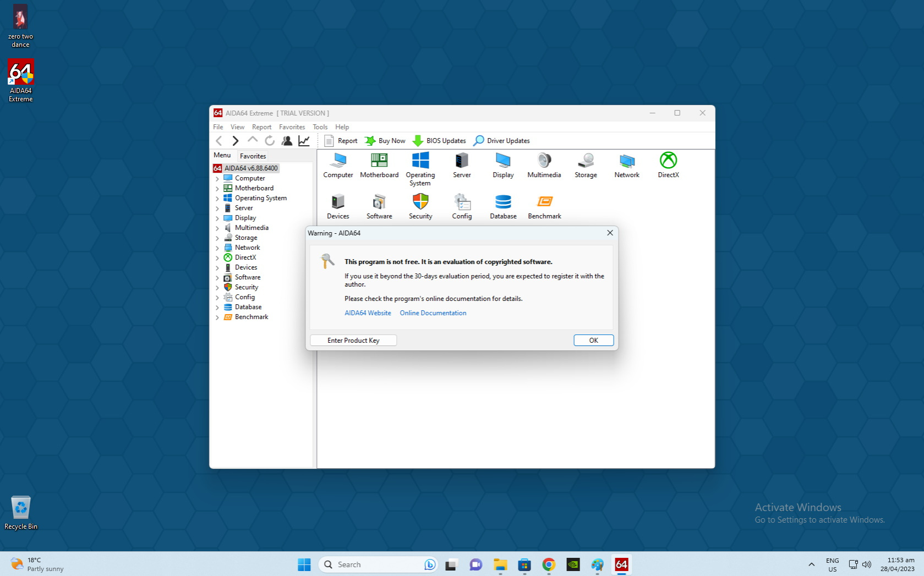Open the Server category icon in the main pane
Image resolution: width=924 pixels, height=576 pixels.
click(x=462, y=165)
